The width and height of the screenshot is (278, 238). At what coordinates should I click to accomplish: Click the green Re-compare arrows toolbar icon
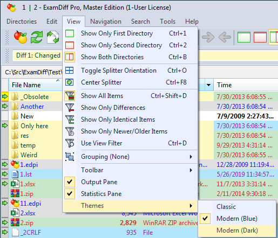coord(37,37)
